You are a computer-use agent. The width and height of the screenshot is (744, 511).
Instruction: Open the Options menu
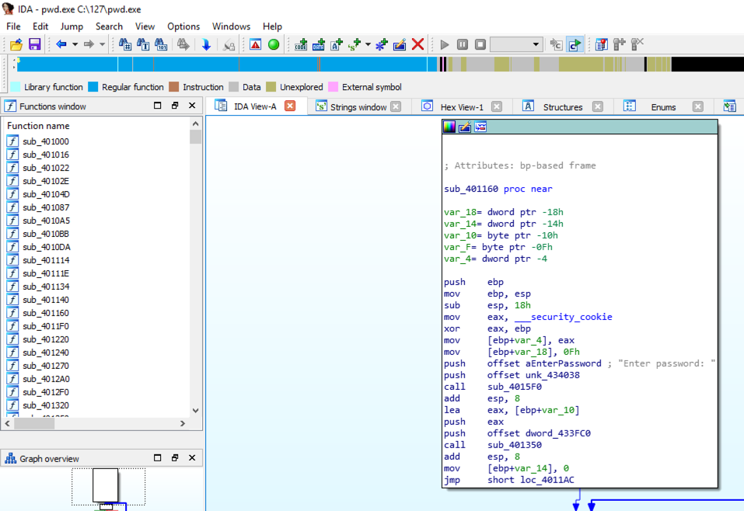click(x=183, y=26)
